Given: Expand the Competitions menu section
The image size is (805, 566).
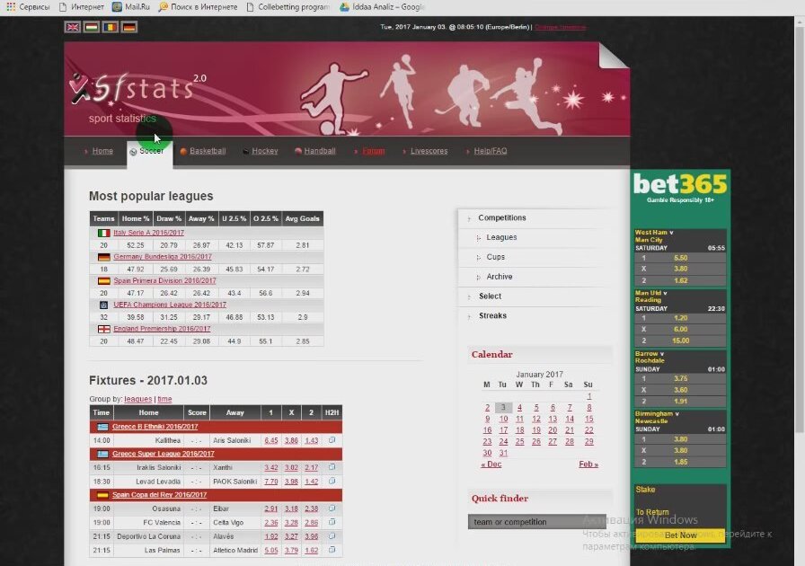Looking at the screenshot, I should 501,217.
